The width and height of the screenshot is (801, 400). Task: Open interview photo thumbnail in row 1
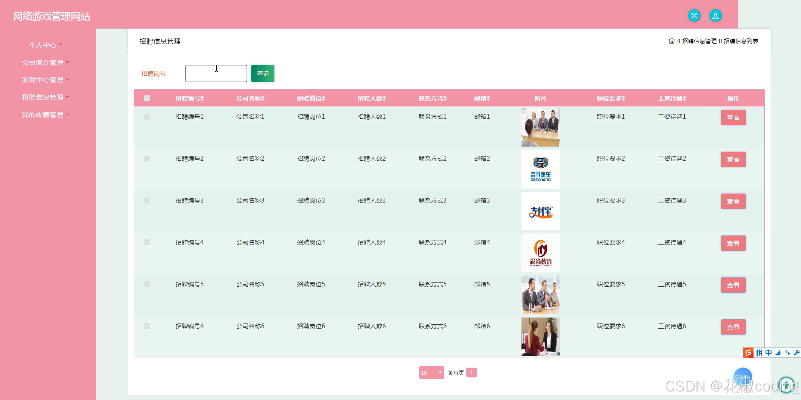(540, 127)
